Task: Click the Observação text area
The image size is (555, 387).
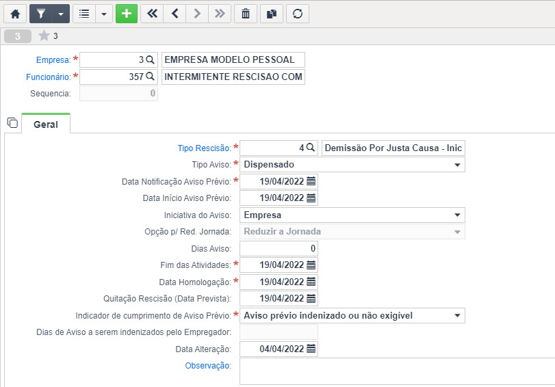Action: (x=397, y=371)
